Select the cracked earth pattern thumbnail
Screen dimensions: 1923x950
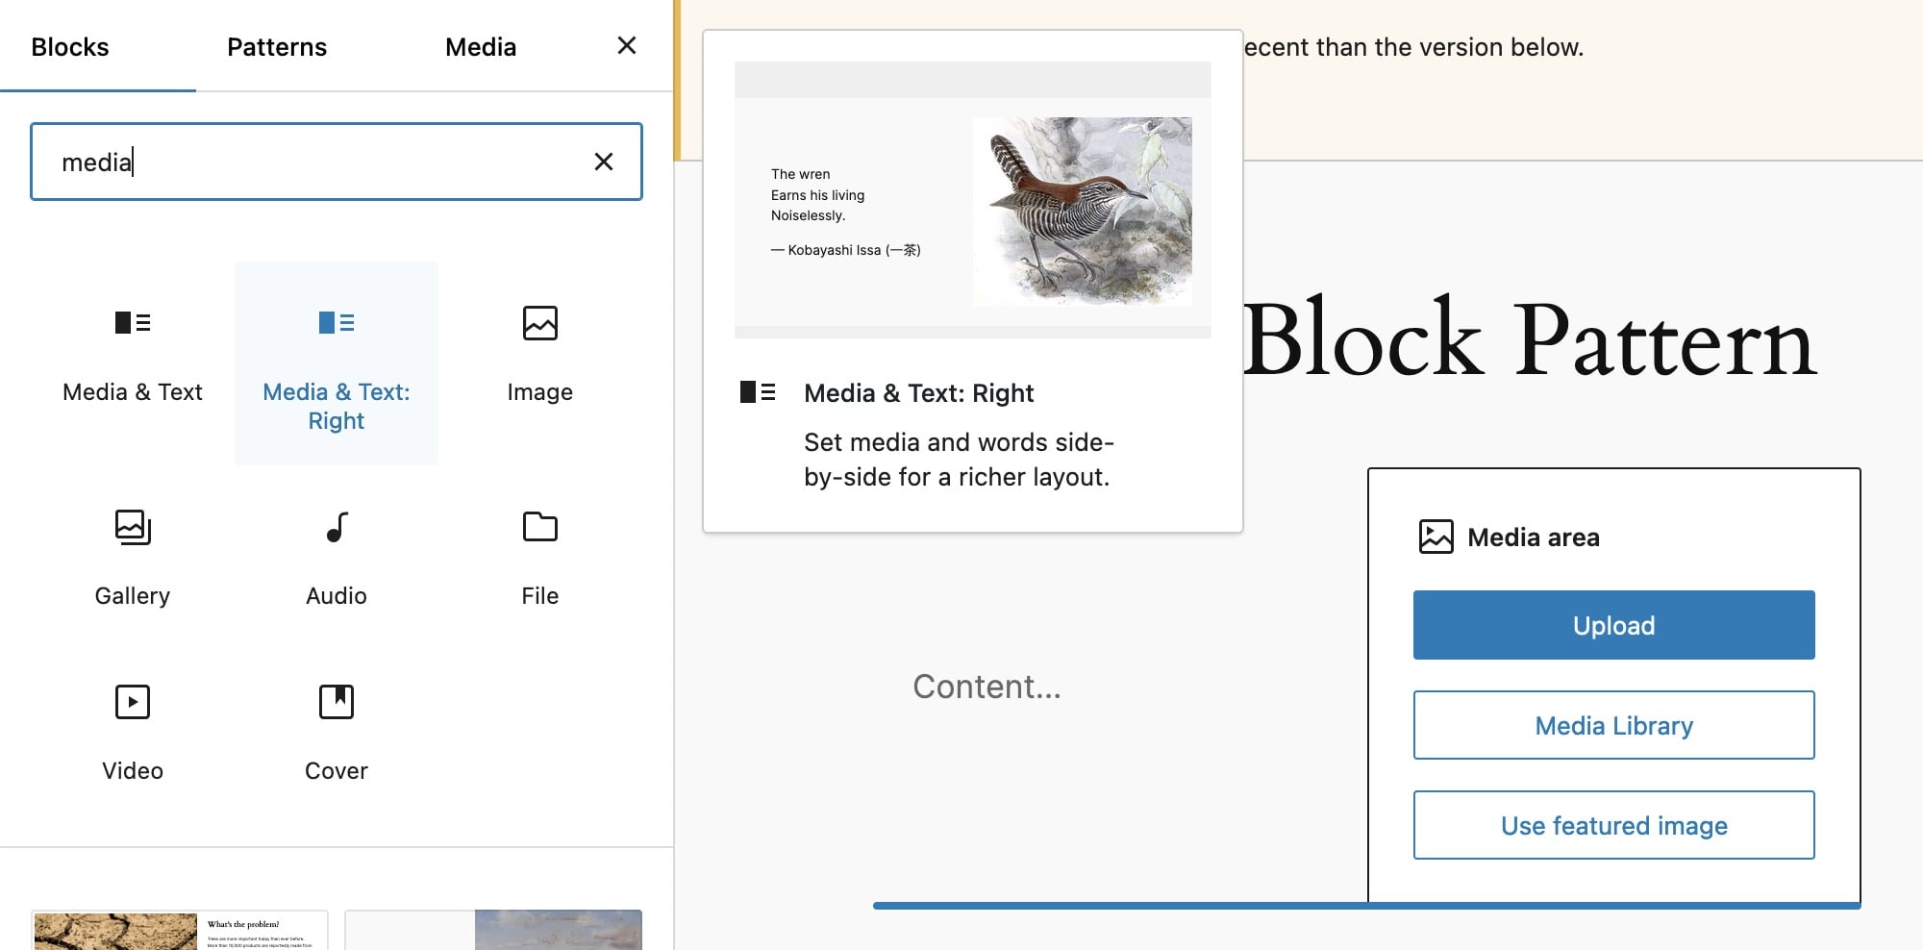[x=180, y=930]
